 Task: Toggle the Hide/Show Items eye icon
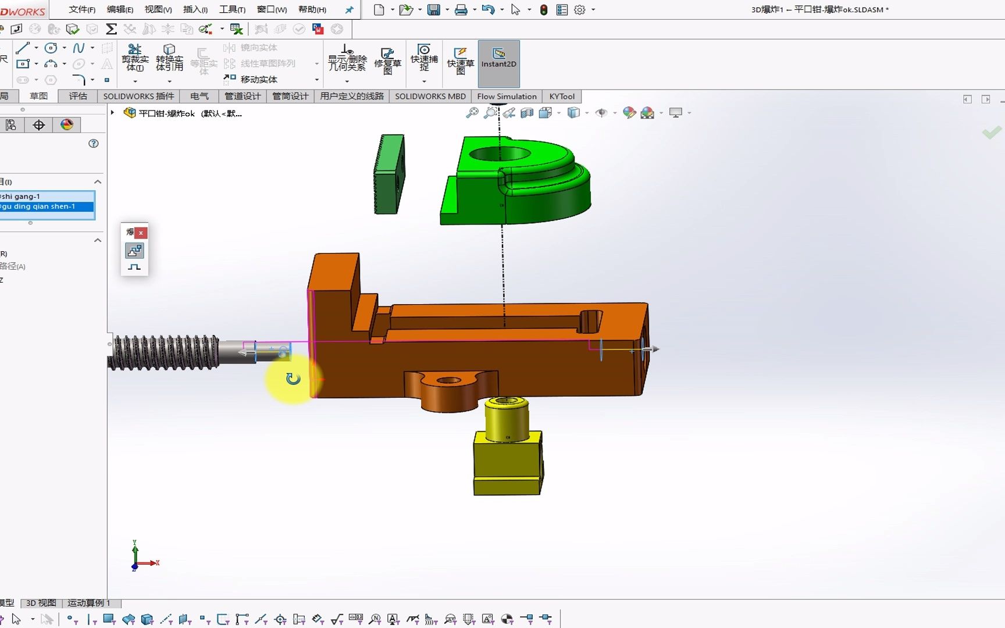click(601, 113)
